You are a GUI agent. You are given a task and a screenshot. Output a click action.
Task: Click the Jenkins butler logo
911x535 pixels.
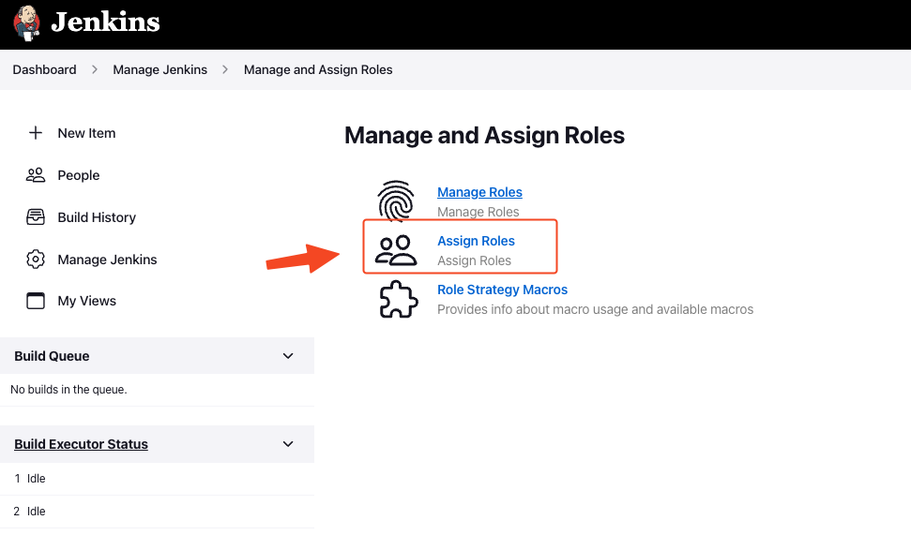[26, 23]
